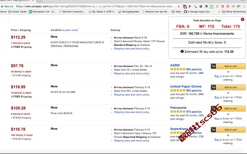The width and height of the screenshot is (247, 154).
Task: Click the $118.99 price text
Action: pyautogui.click(x=18, y=87)
